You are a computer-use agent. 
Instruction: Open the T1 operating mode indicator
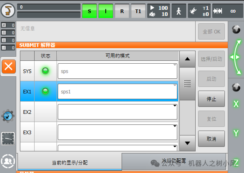click(138, 11)
